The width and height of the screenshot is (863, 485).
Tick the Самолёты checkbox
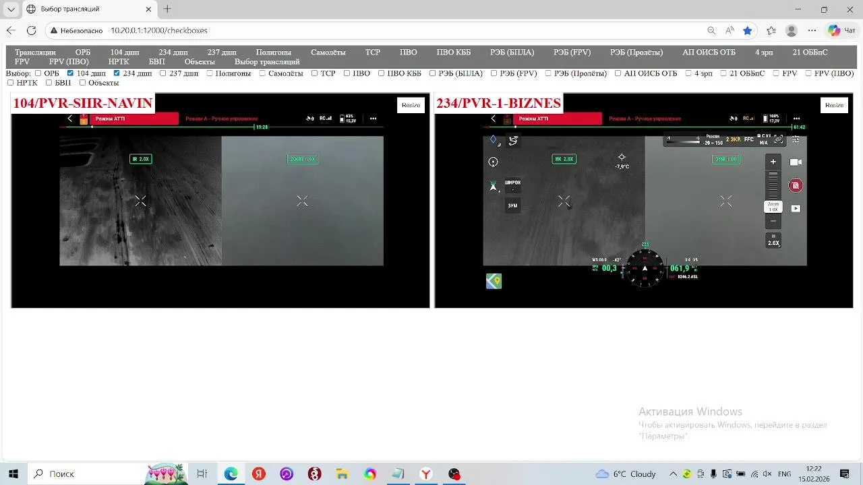click(262, 73)
